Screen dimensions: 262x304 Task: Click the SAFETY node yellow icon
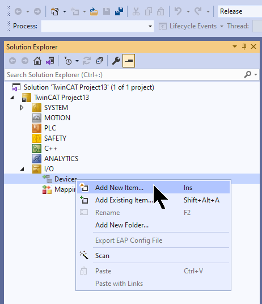pos(37,138)
